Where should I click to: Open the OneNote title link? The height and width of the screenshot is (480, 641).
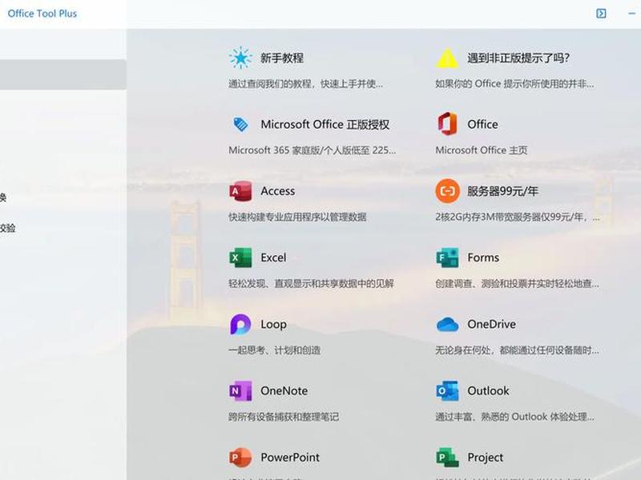(284, 390)
